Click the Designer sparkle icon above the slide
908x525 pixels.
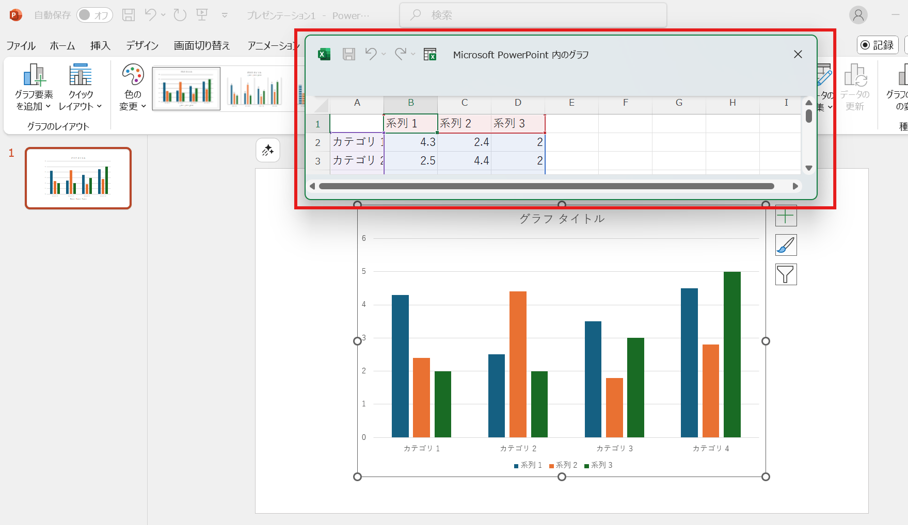point(268,151)
